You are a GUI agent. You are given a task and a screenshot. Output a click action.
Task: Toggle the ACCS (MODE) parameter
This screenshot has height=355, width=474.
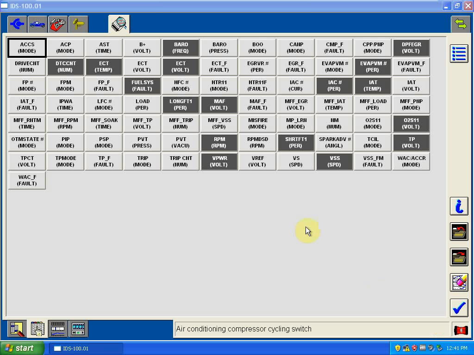27,48
